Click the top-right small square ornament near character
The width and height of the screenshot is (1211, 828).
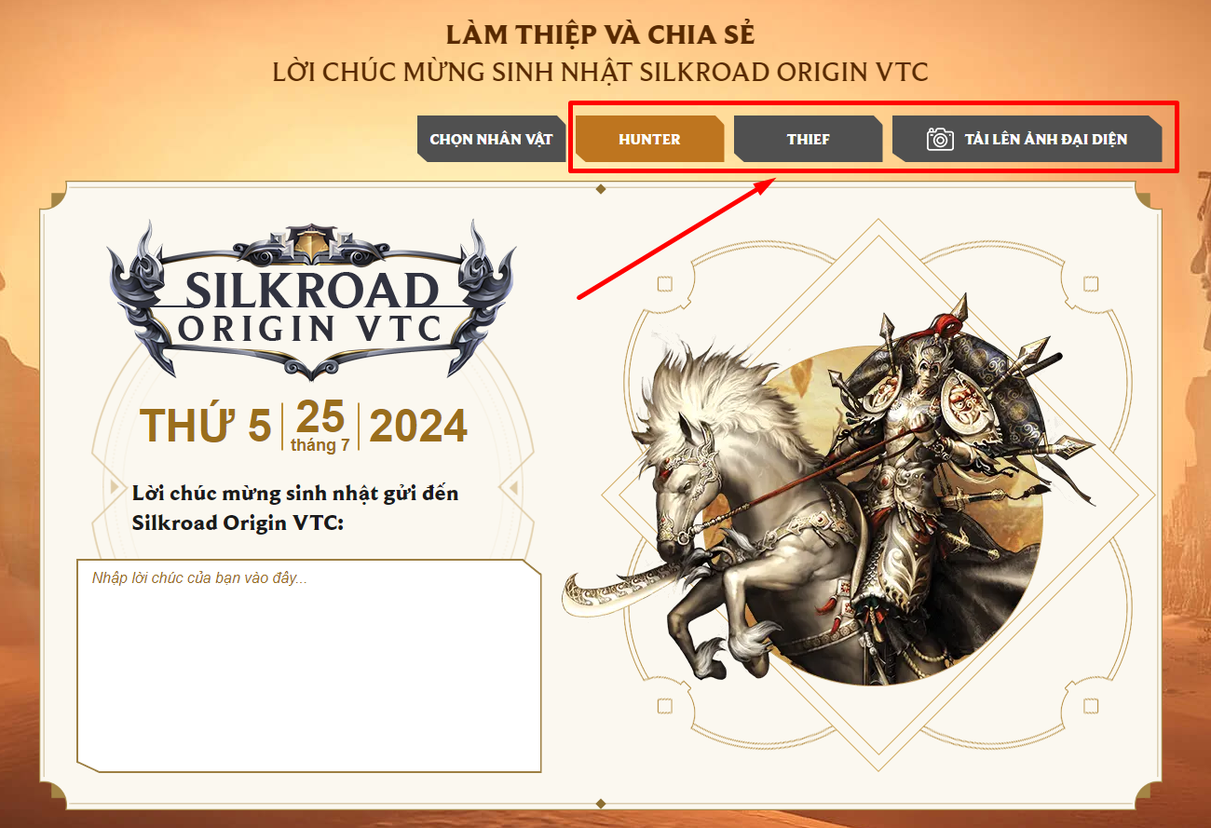point(1091,284)
